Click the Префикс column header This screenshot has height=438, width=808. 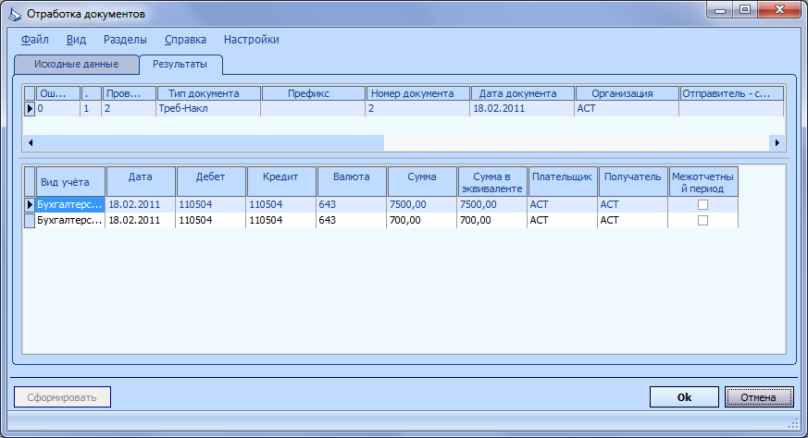314,93
